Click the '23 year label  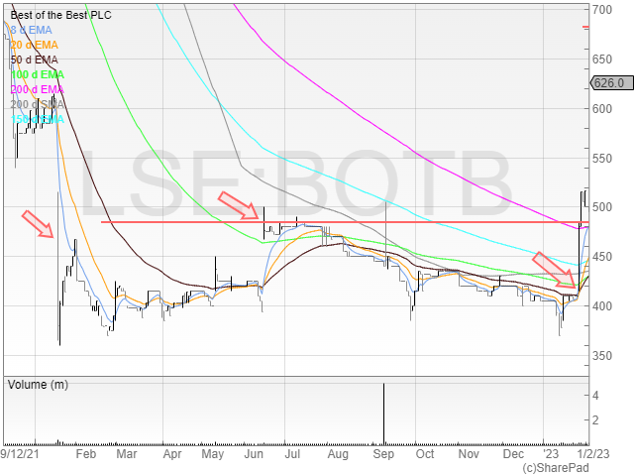pos(551,454)
